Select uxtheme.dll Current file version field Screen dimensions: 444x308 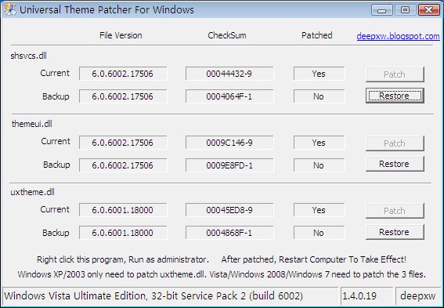coord(123,210)
